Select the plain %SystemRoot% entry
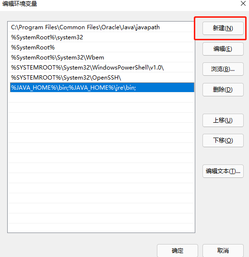The height and width of the screenshot is (257, 249). click(101, 47)
